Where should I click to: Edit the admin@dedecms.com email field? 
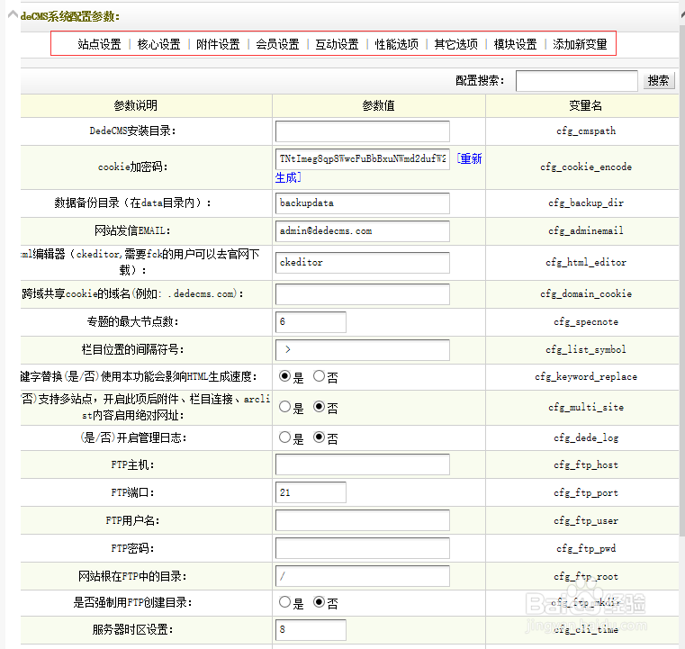coord(362,231)
